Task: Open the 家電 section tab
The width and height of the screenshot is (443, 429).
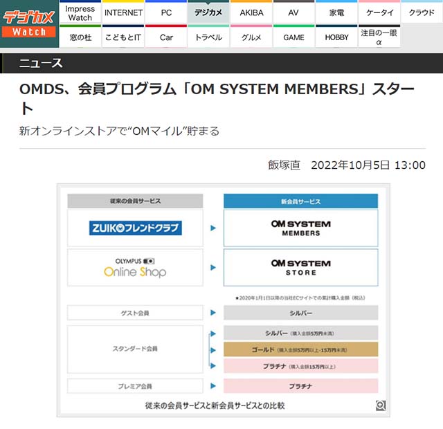Action: click(x=336, y=12)
